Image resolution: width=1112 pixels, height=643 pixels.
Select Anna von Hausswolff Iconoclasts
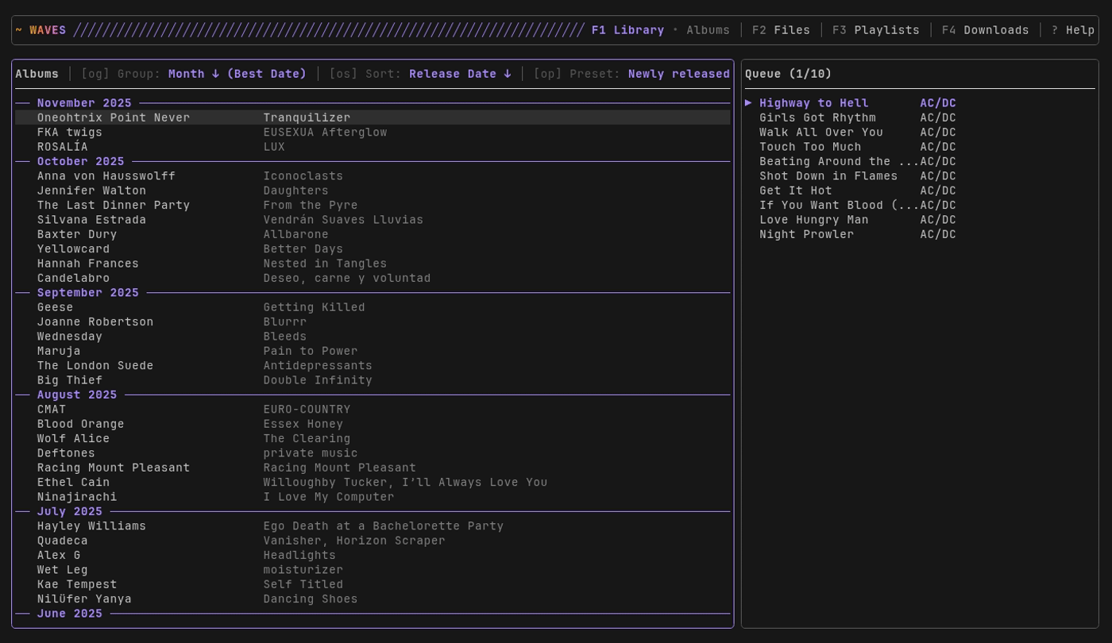tap(373, 176)
